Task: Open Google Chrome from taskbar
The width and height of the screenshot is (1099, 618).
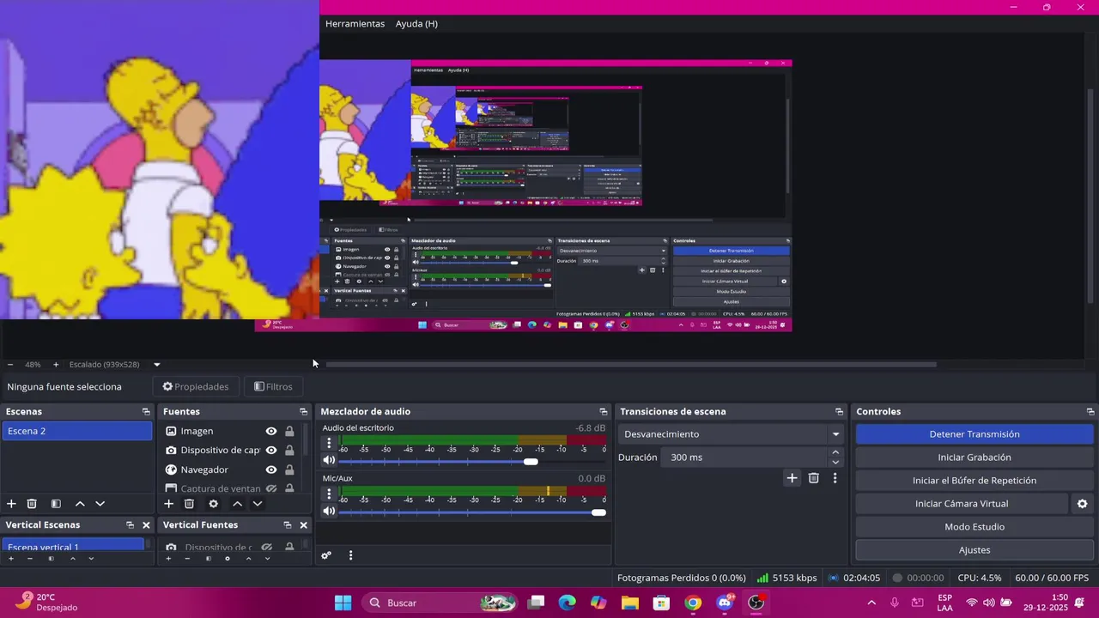Action: coord(692,603)
